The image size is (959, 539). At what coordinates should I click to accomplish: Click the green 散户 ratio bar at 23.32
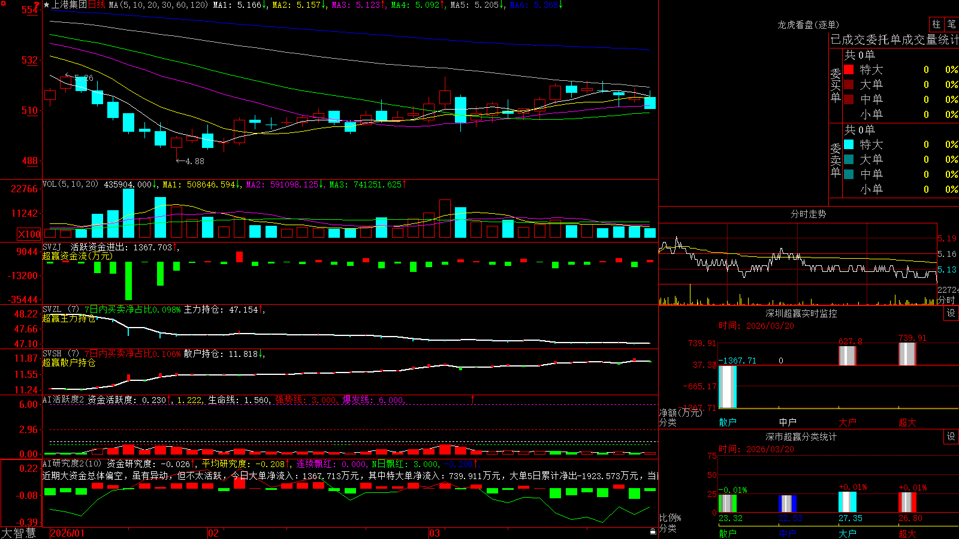coord(728,503)
